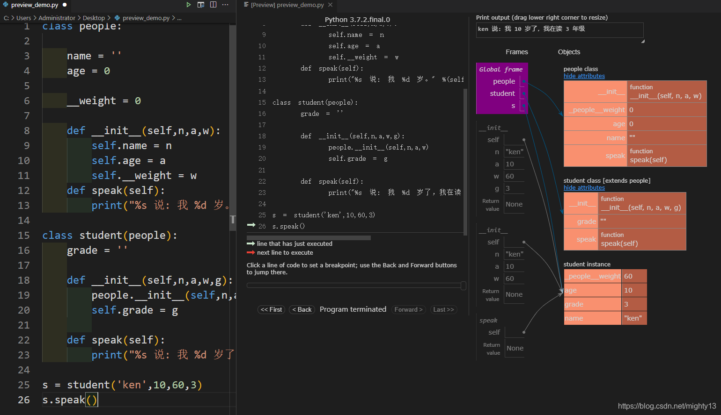The width and height of the screenshot is (721, 415).
Task: Click the slider handle at the end of the steps
Action: coord(463,286)
